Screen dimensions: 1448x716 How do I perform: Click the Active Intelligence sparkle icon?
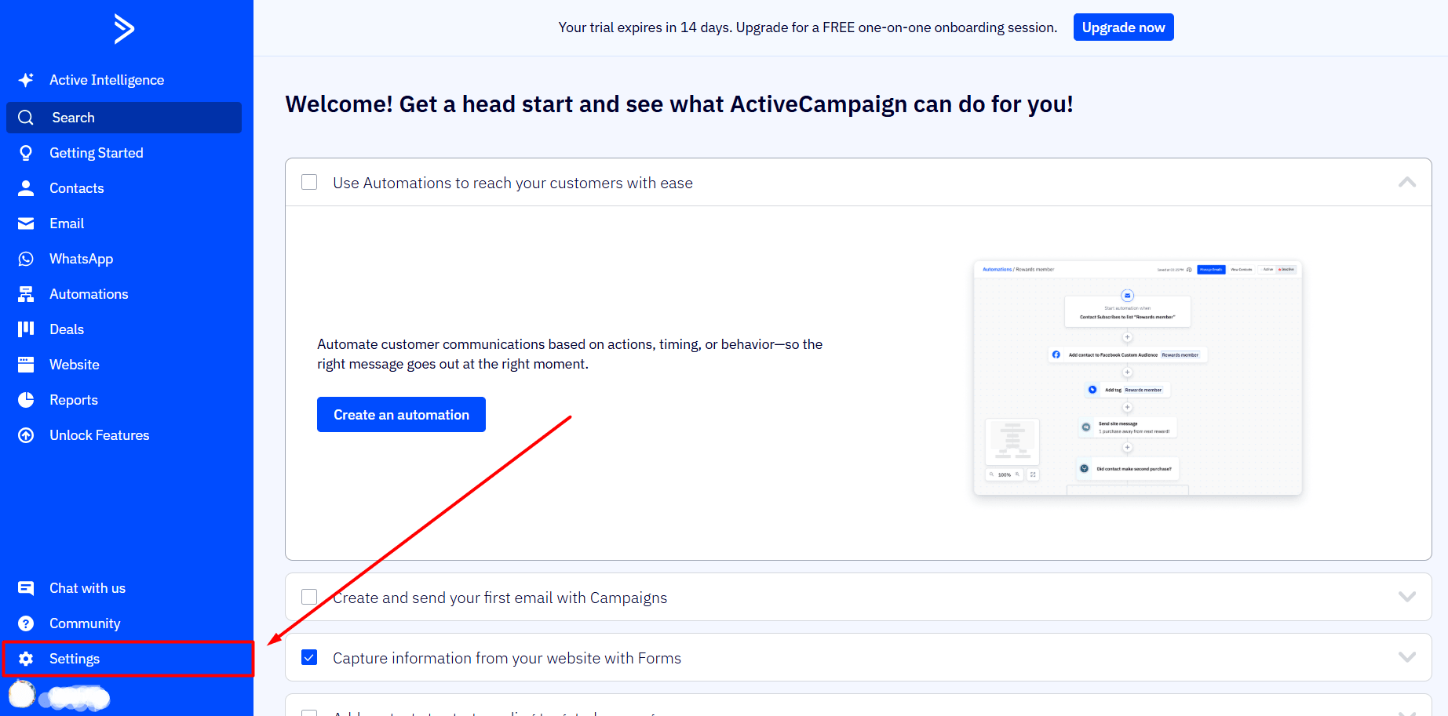(x=26, y=80)
